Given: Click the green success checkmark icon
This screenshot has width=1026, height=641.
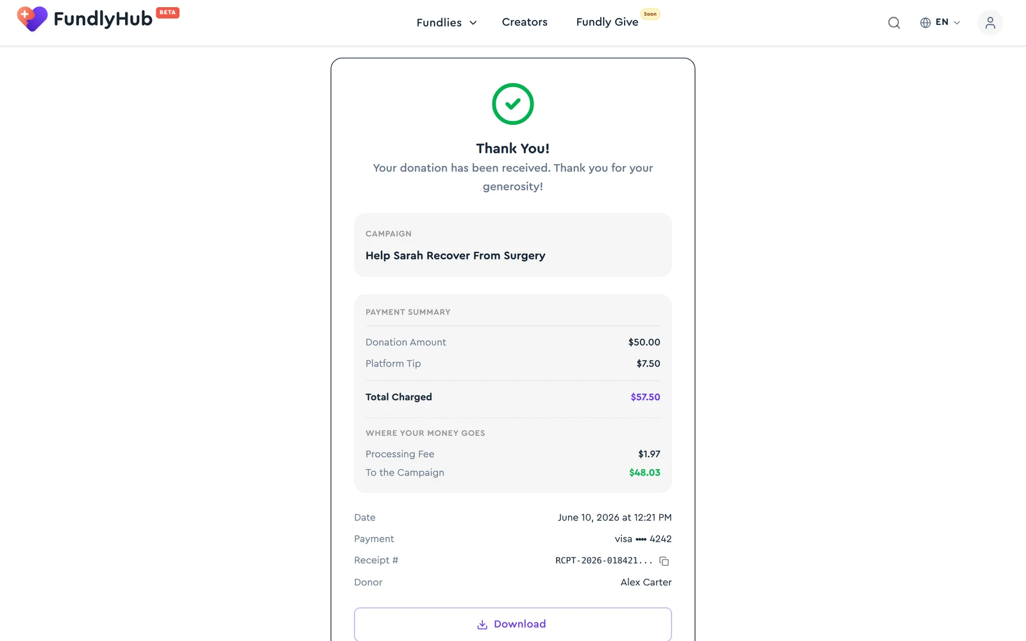Looking at the screenshot, I should click(x=513, y=104).
